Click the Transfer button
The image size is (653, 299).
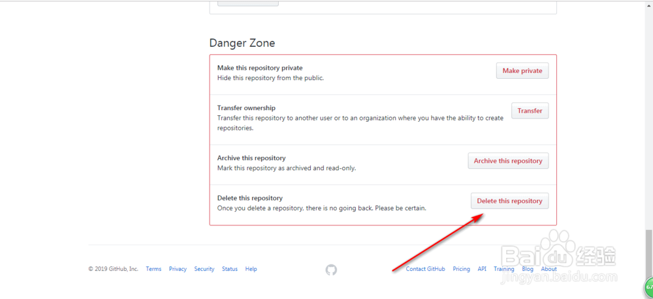click(530, 111)
